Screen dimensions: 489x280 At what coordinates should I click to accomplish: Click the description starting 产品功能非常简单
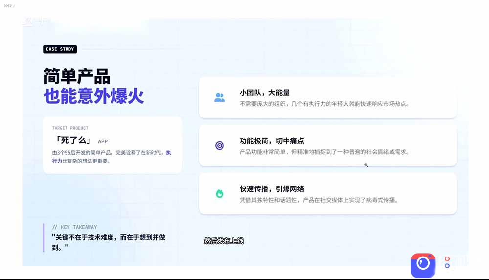pyautogui.click(x=324, y=152)
